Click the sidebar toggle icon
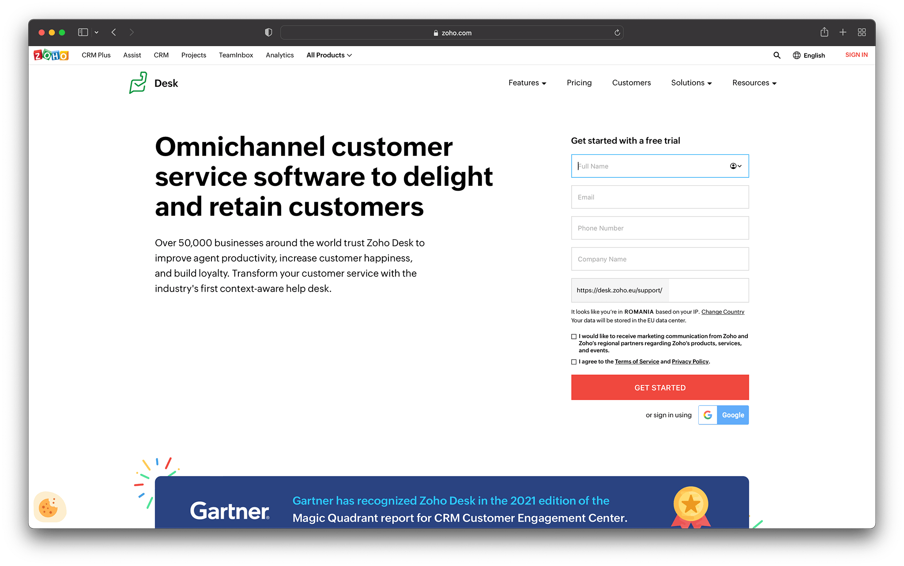 coord(82,32)
